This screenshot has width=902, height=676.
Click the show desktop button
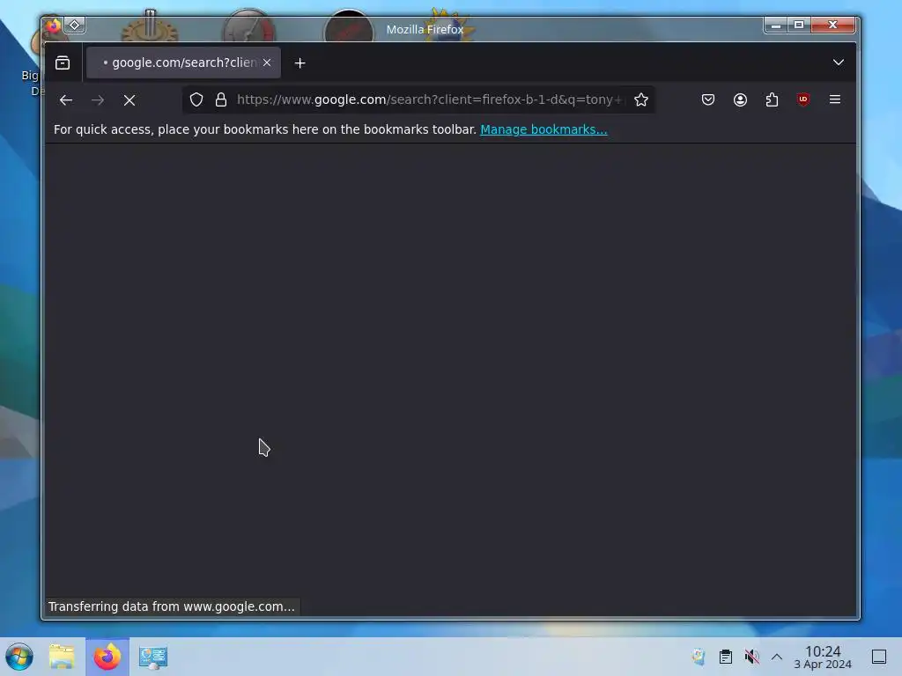point(879,657)
